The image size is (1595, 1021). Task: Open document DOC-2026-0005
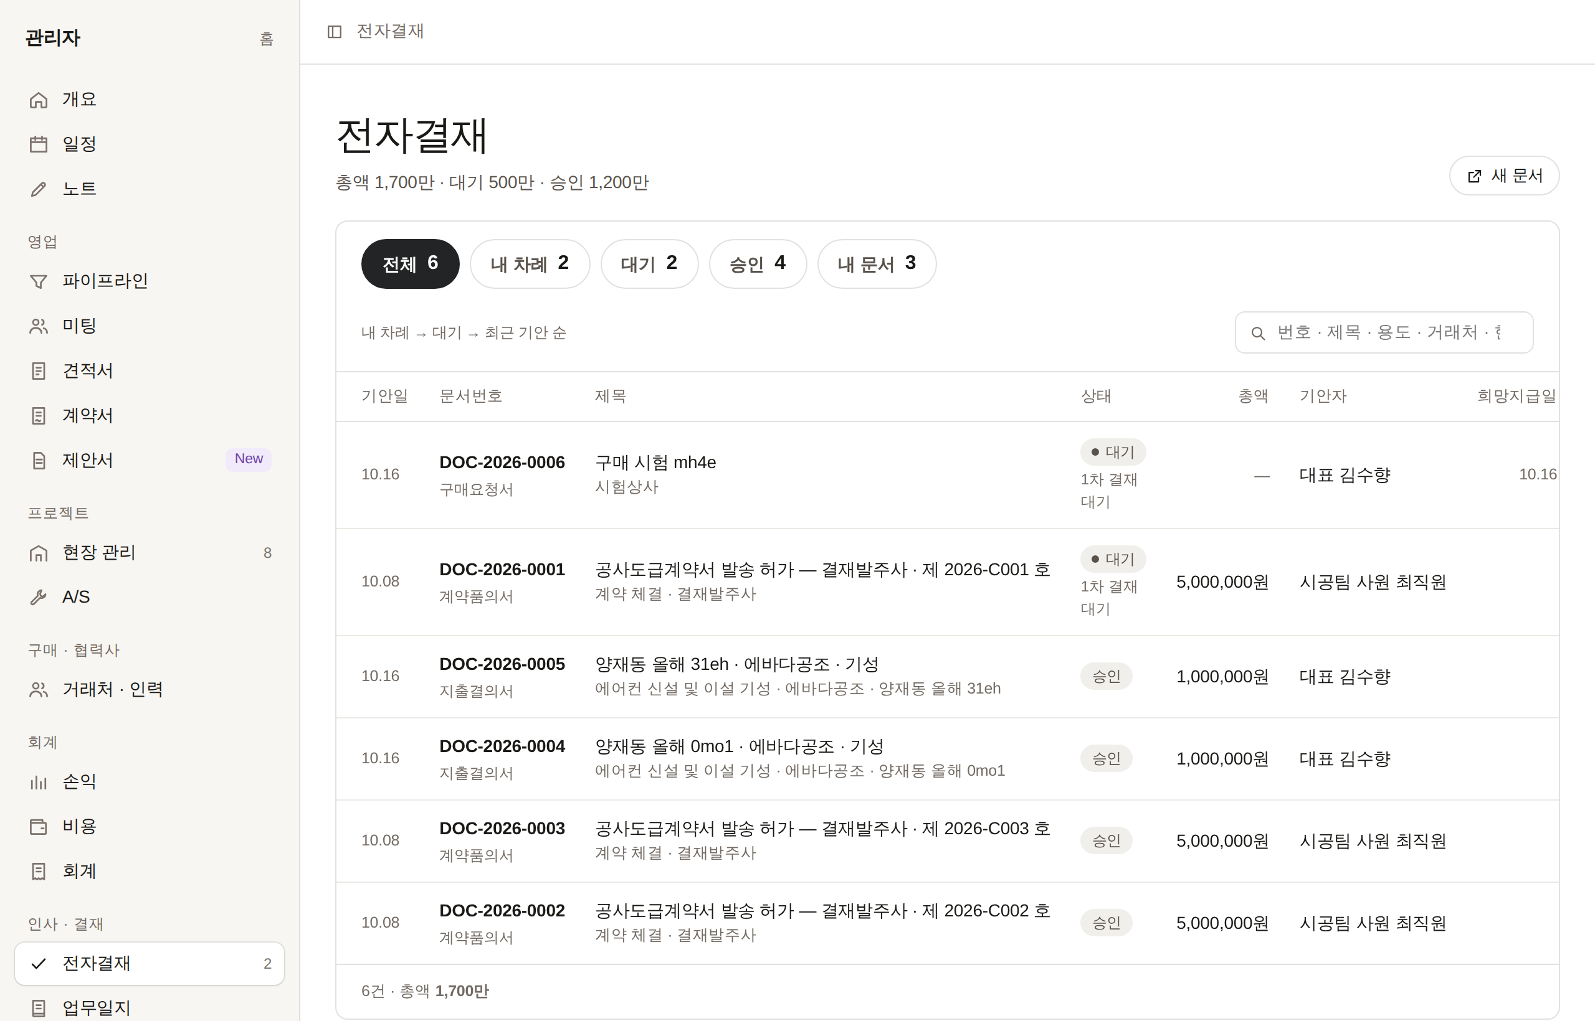502,664
